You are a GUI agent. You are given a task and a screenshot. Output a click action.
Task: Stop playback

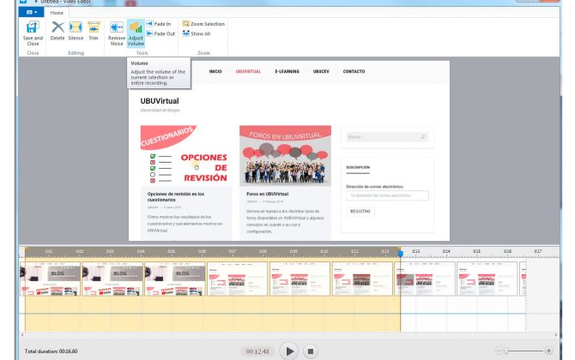[x=310, y=351]
